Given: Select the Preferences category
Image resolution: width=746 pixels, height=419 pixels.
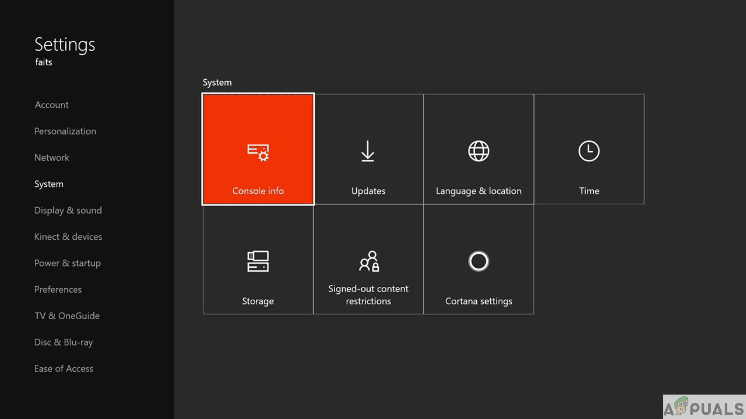Looking at the screenshot, I should (x=58, y=289).
